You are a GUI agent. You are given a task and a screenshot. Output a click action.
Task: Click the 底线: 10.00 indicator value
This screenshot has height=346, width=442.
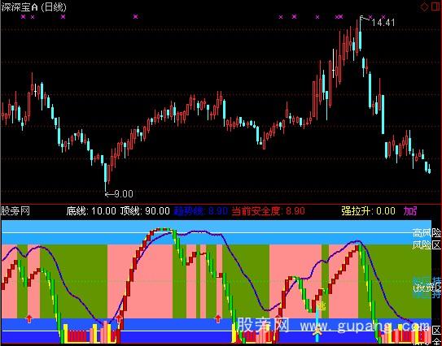click(x=91, y=210)
